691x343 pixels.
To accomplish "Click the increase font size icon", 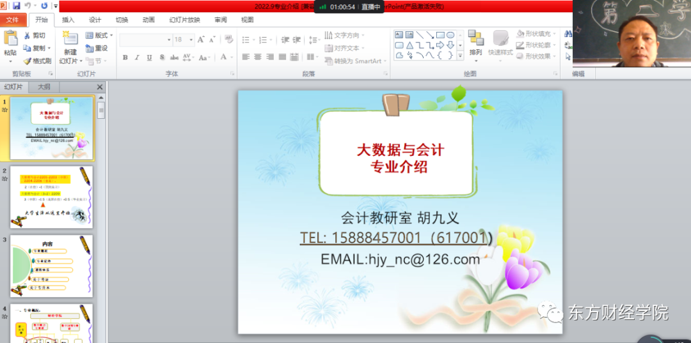I will [201, 40].
